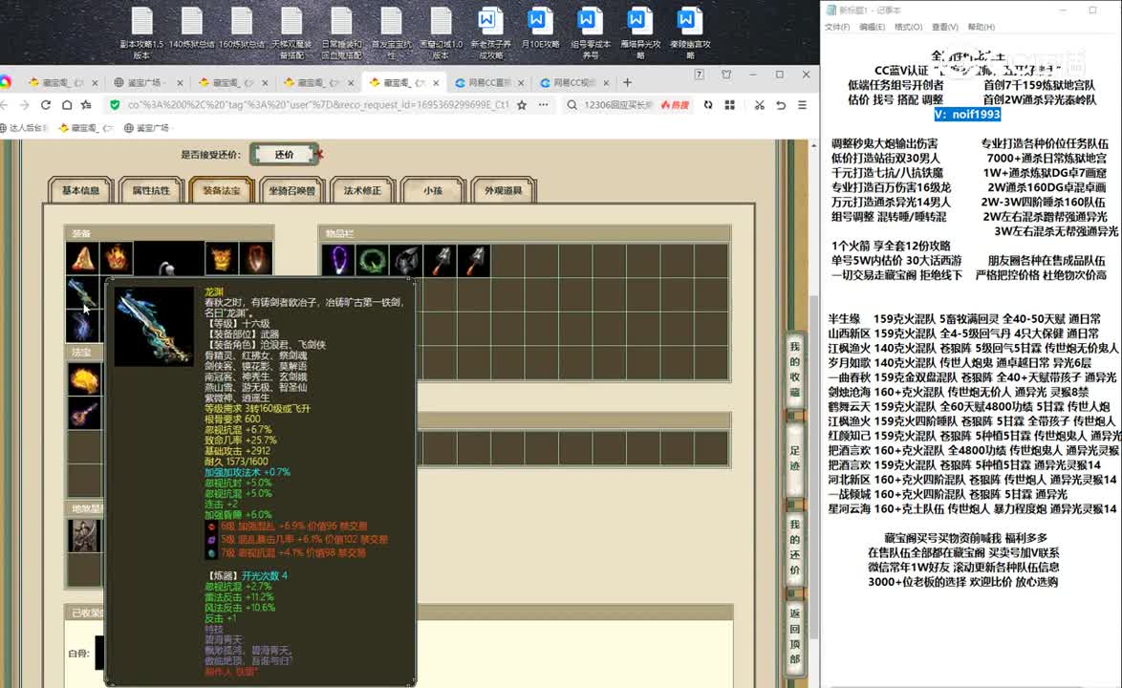Select the golden flame 法宝 icon
Image resolution: width=1122 pixels, height=688 pixels.
coord(84,379)
